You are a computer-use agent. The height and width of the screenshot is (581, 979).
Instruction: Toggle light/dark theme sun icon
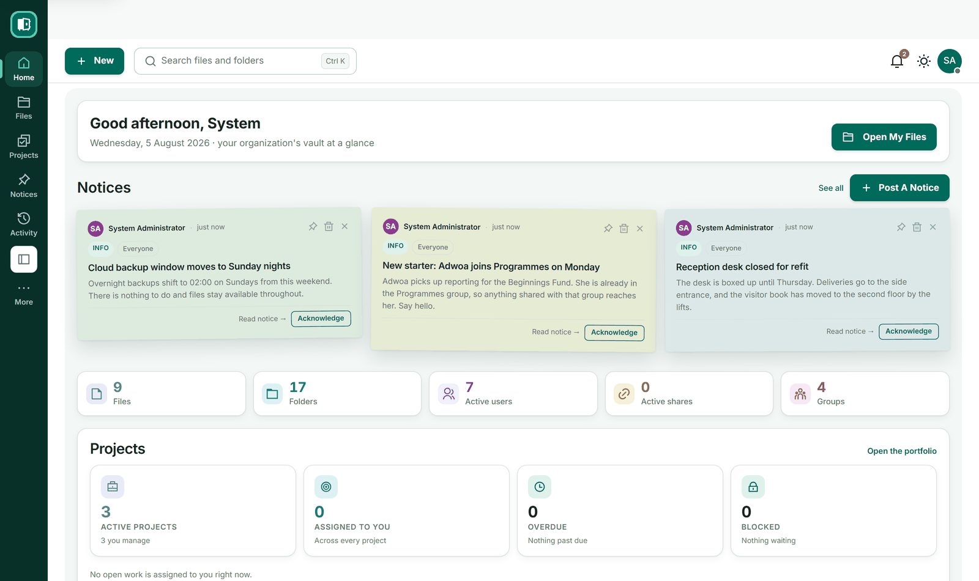[924, 61]
